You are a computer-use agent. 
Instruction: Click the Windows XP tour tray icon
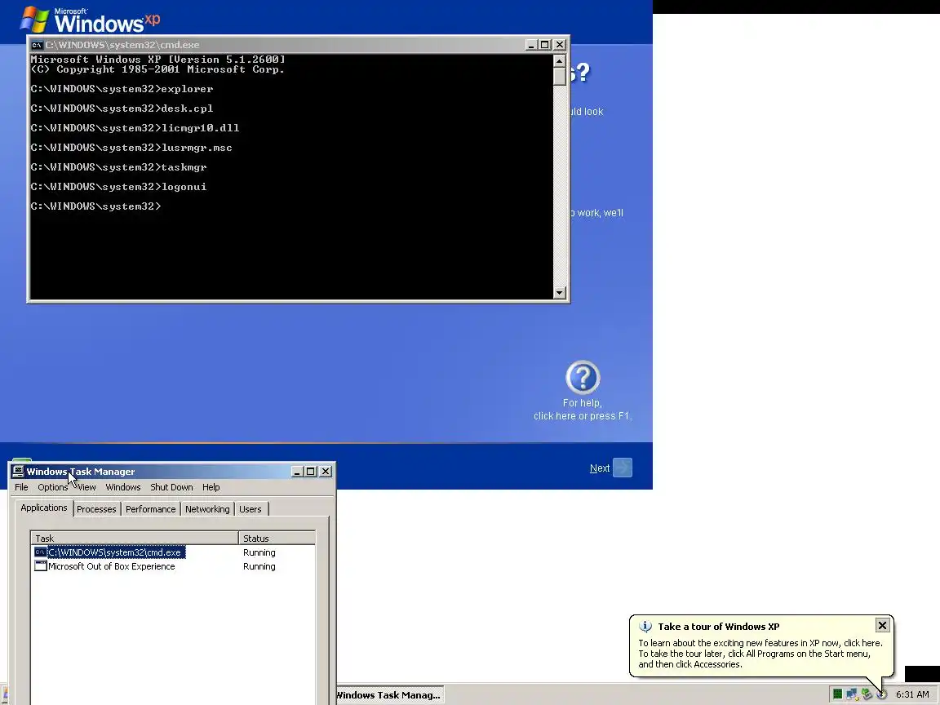(881, 694)
